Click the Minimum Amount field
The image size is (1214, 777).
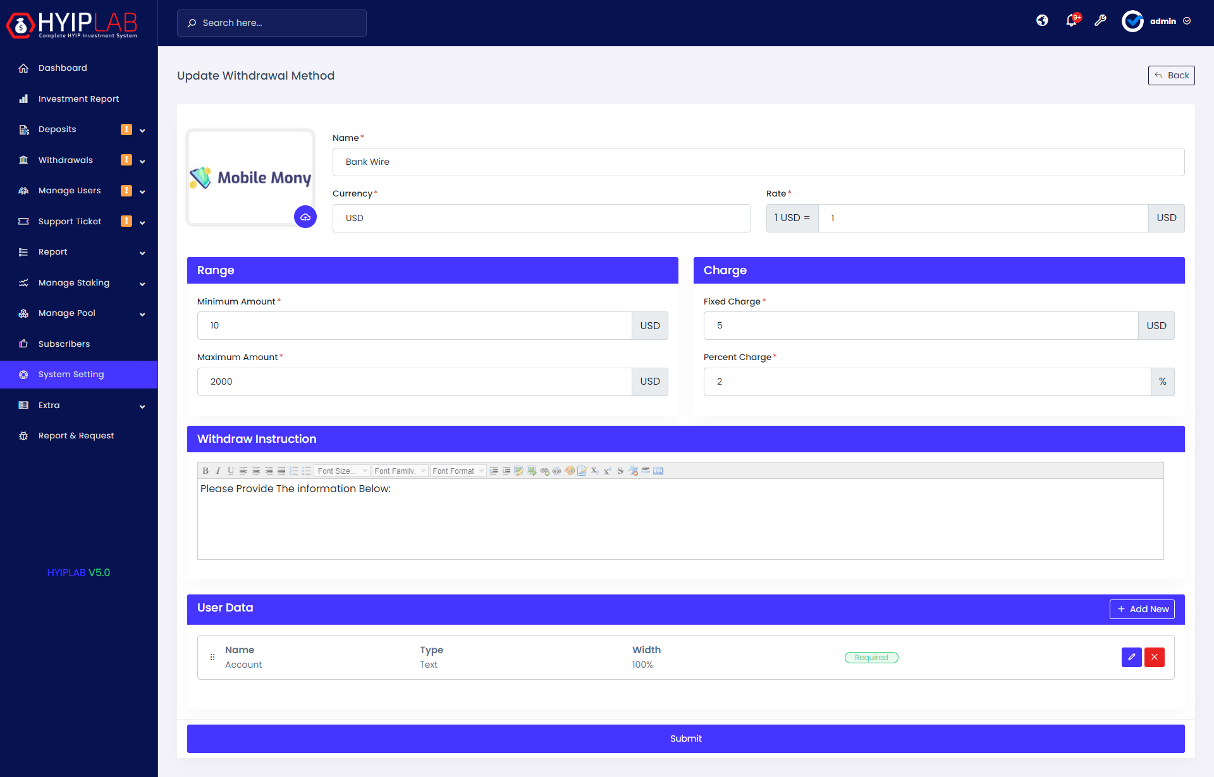(414, 325)
